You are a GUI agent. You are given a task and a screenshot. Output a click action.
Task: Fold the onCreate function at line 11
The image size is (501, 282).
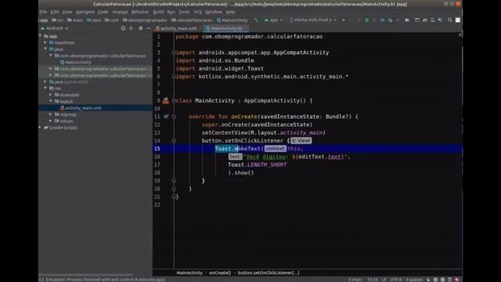click(174, 117)
